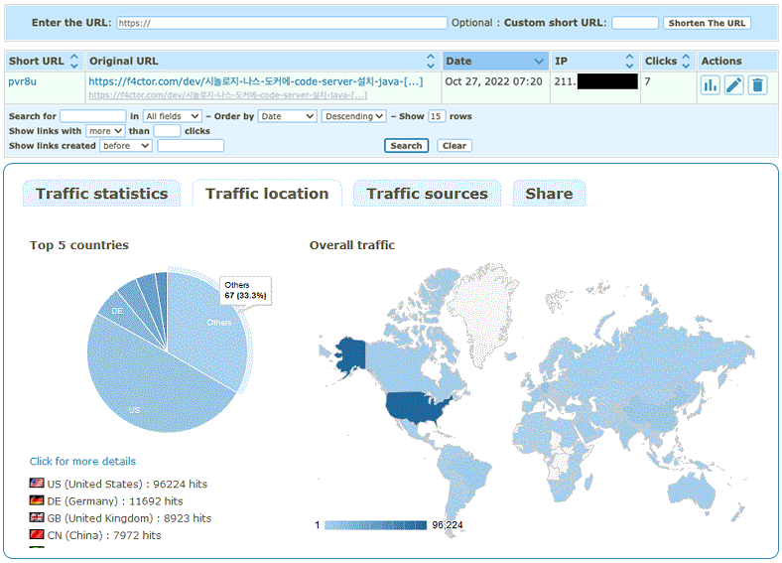This screenshot has height=563, width=782.
Task: Click the edit pencil icon for pvr8u
Action: click(734, 85)
